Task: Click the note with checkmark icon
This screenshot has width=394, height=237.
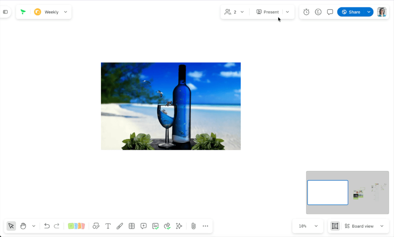Action: pyautogui.click(x=155, y=226)
